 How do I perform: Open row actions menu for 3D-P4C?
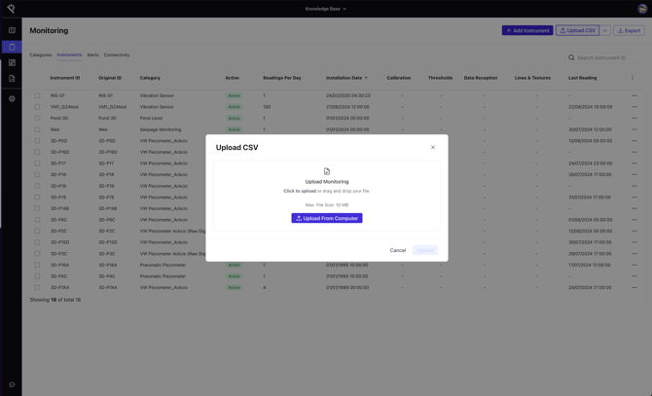634,276
